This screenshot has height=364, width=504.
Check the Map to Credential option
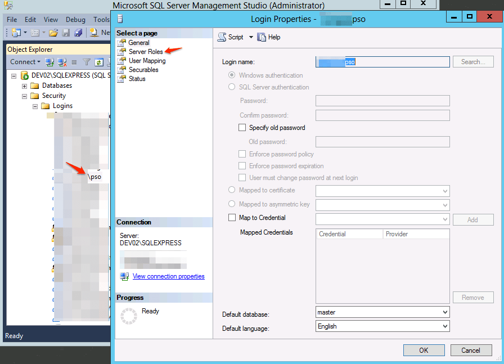click(232, 217)
